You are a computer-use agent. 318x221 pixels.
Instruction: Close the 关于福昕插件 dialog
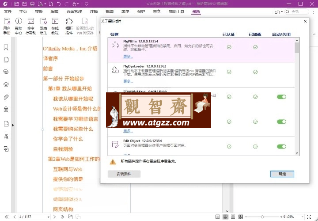pos(305,21)
